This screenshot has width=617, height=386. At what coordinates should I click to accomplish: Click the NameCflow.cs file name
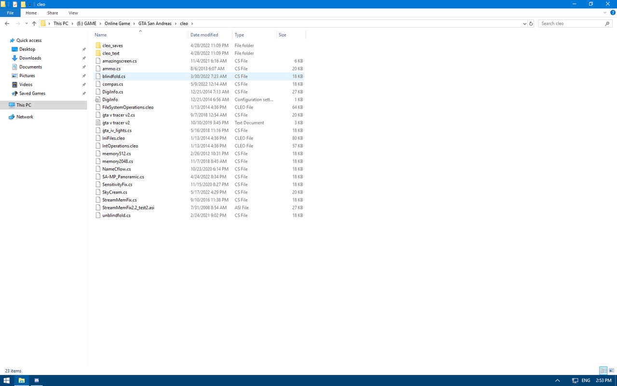coord(117,169)
